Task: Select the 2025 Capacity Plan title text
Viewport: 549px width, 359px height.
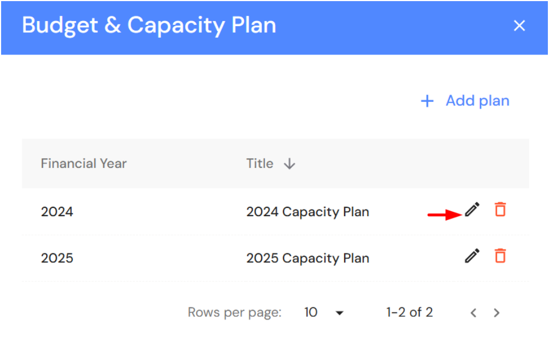Action: coord(307,258)
